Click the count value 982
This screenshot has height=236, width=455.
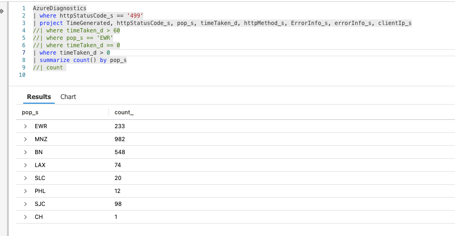(120, 139)
